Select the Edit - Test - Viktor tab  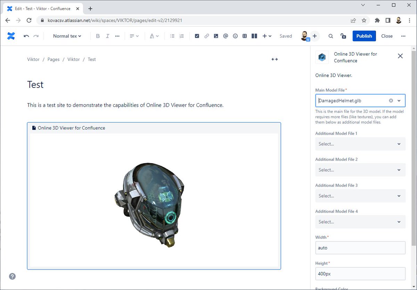click(43, 8)
